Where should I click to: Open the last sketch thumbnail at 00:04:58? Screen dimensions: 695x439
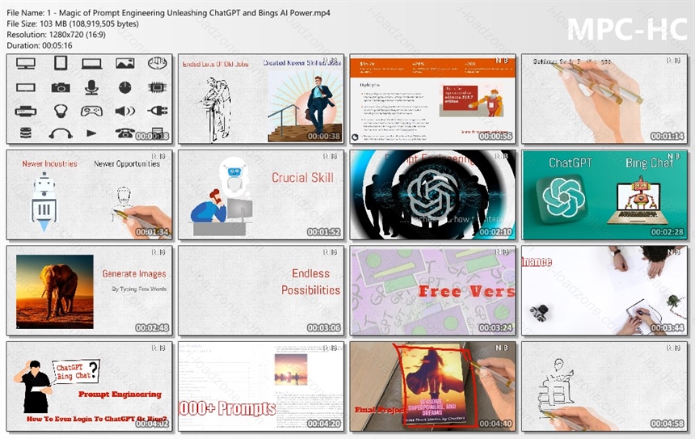604,386
